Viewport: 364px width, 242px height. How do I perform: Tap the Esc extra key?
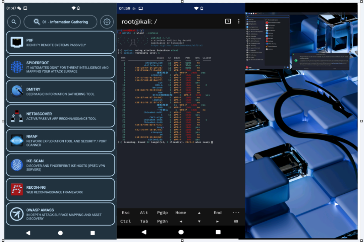(x=125, y=213)
